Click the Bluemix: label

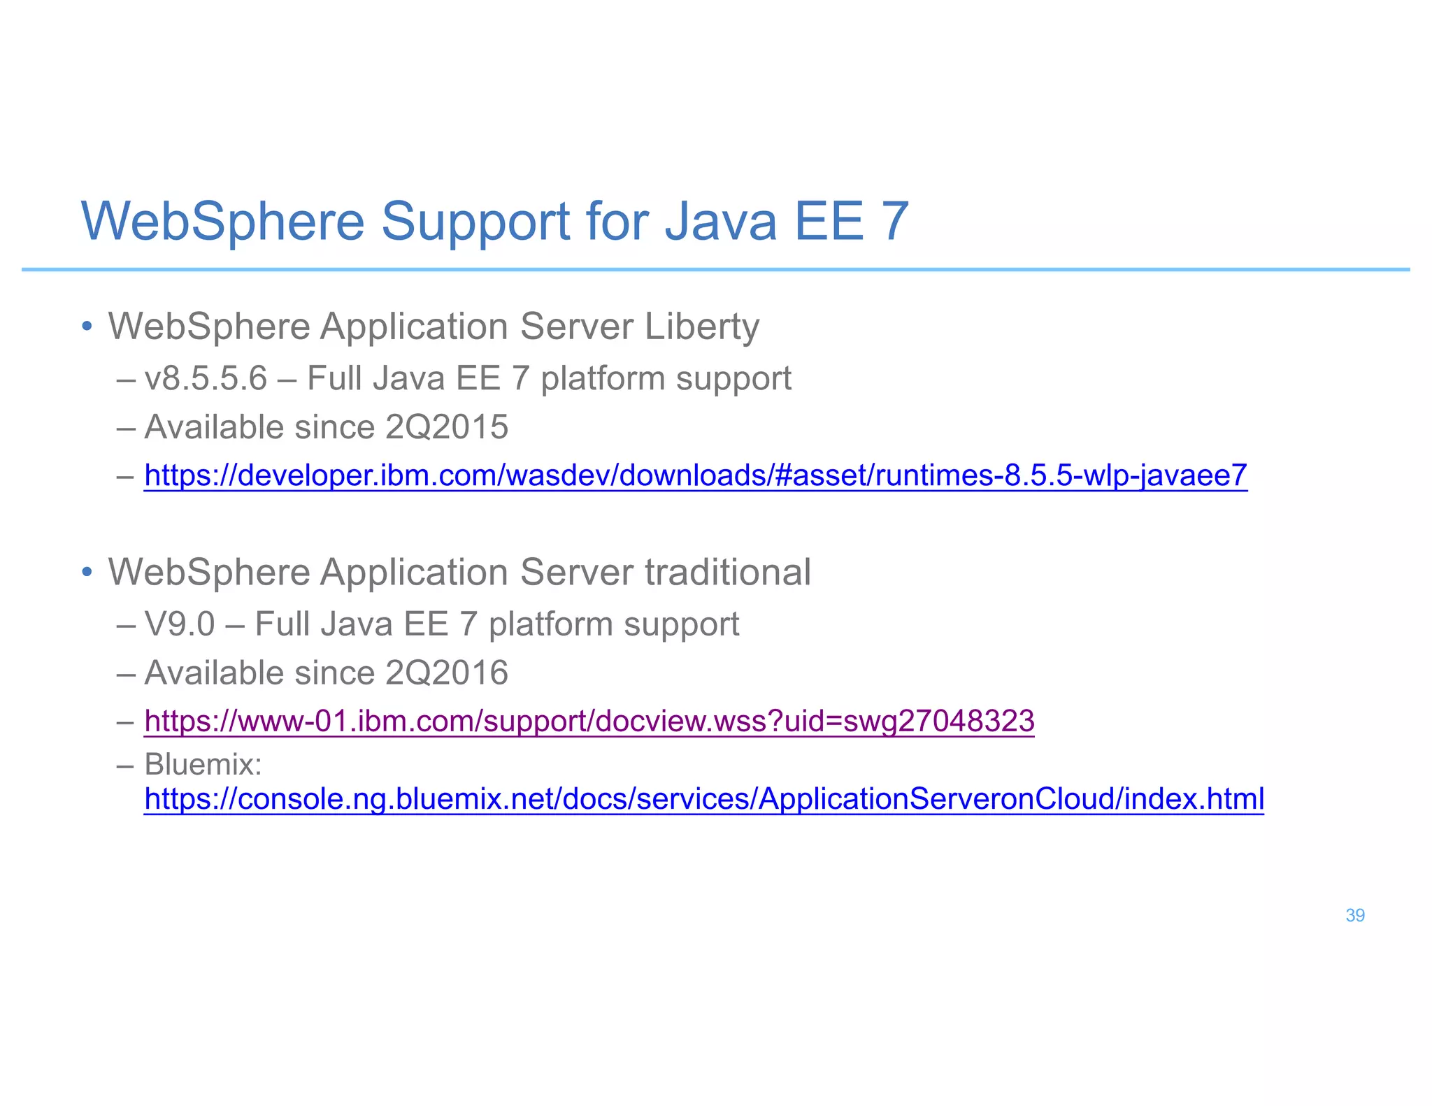click(x=203, y=764)
